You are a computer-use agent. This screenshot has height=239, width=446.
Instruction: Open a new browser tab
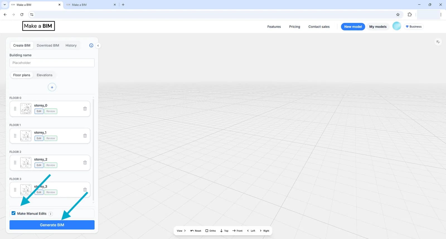123,4
